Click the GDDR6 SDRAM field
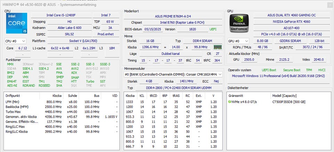This screenshot has width=334, height=152. (291, 41)
